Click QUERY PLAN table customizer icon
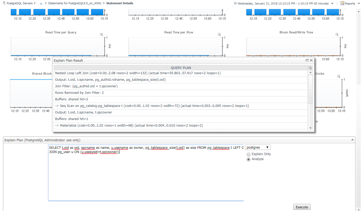The width and height of the screenshot is (363, 211). pos(310,68)
